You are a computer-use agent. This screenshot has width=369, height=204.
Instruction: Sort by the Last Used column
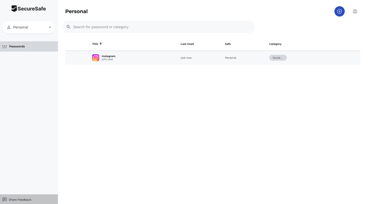pos(187,44)
